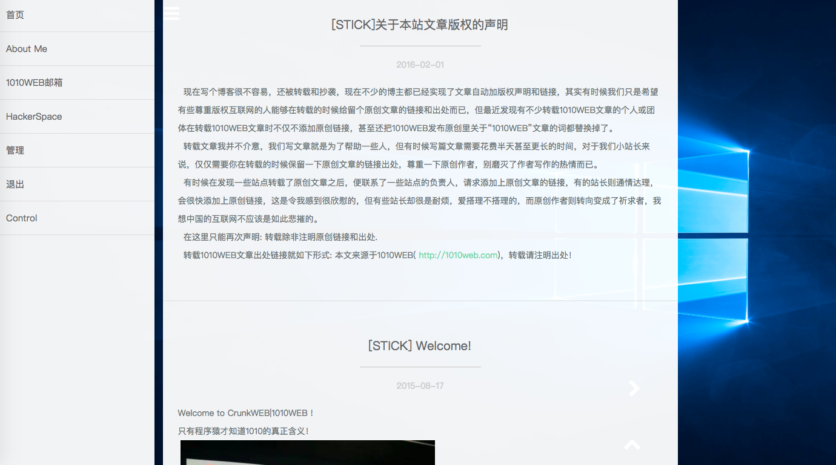Click the right chevron arrow icon
Screen dimensions: 836x465
coord(634,388)
